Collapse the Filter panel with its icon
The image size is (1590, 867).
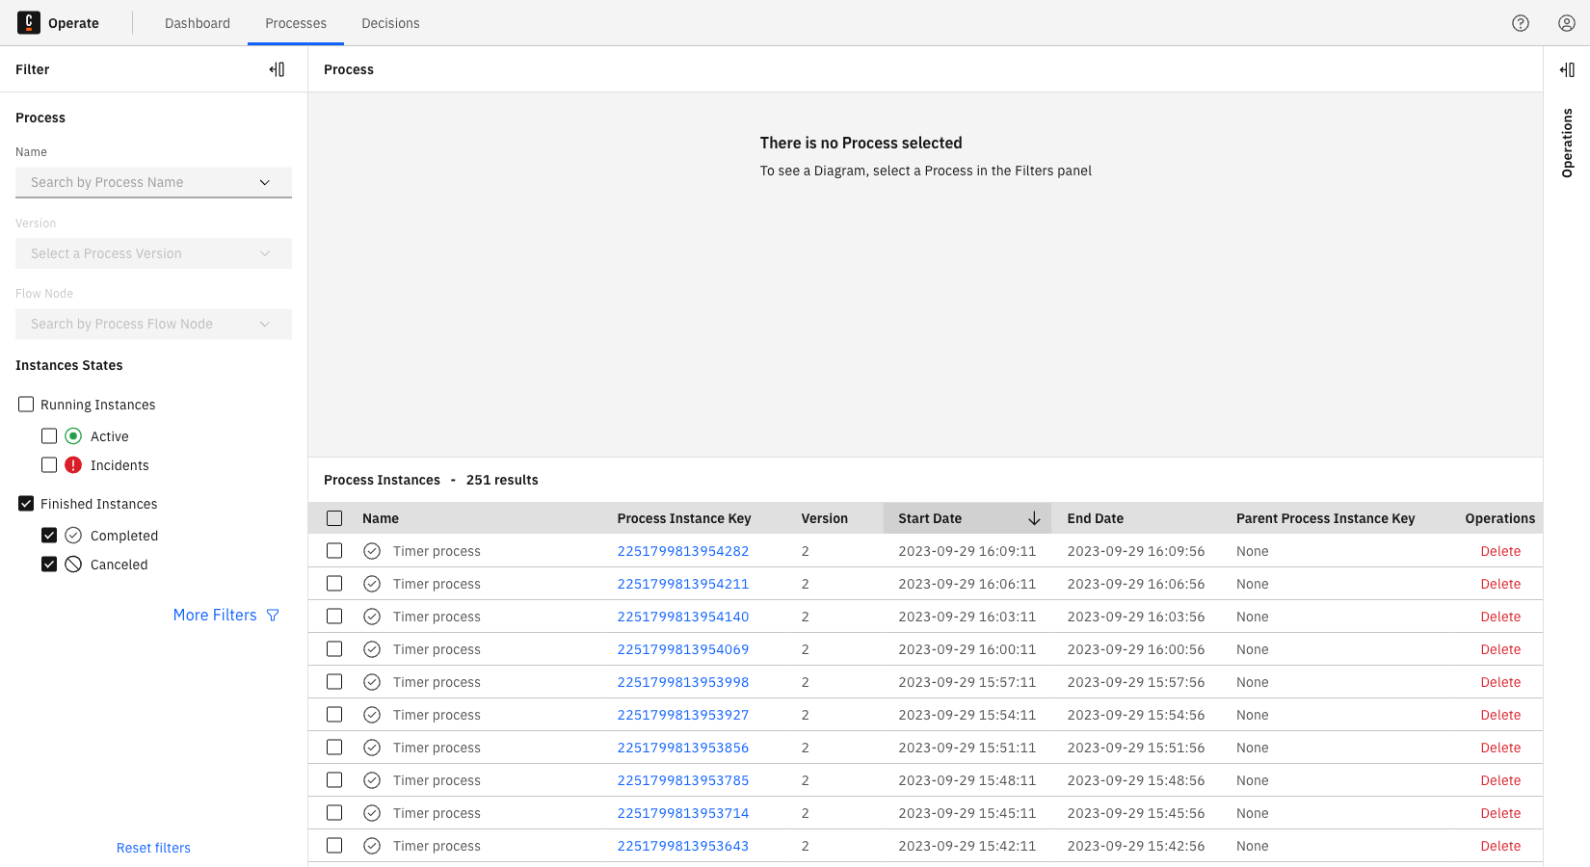coord(278,69)
